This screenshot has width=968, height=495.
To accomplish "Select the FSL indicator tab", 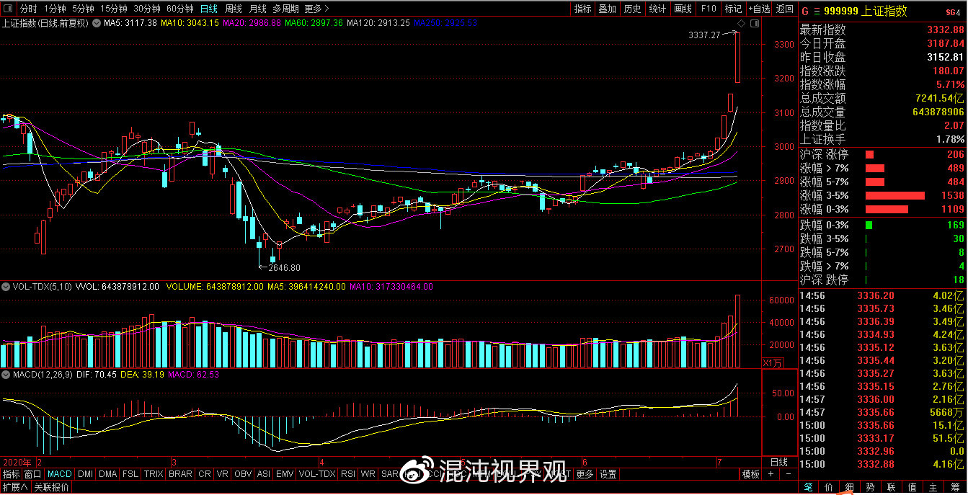I will pyautogui.click(x=130, y=474).
